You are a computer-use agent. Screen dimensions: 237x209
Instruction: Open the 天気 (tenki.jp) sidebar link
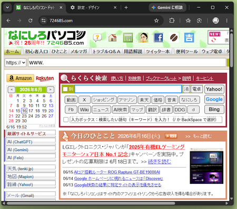coord(31,169)
